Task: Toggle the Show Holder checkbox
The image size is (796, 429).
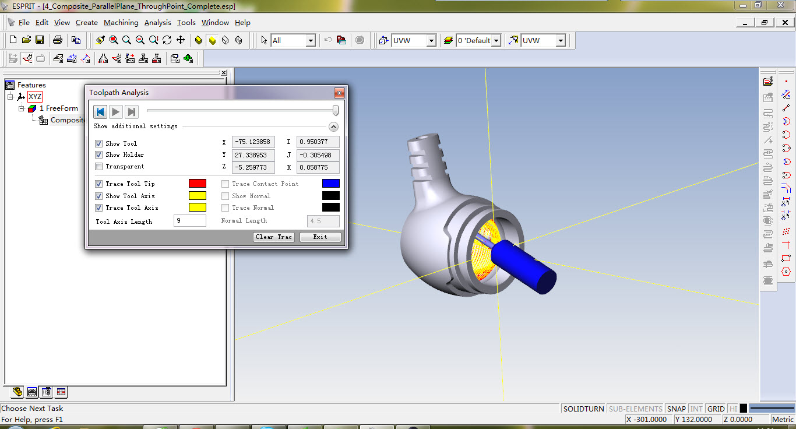Action: 98,155
